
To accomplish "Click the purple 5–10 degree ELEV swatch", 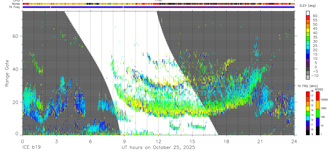I will coord(308,60).
